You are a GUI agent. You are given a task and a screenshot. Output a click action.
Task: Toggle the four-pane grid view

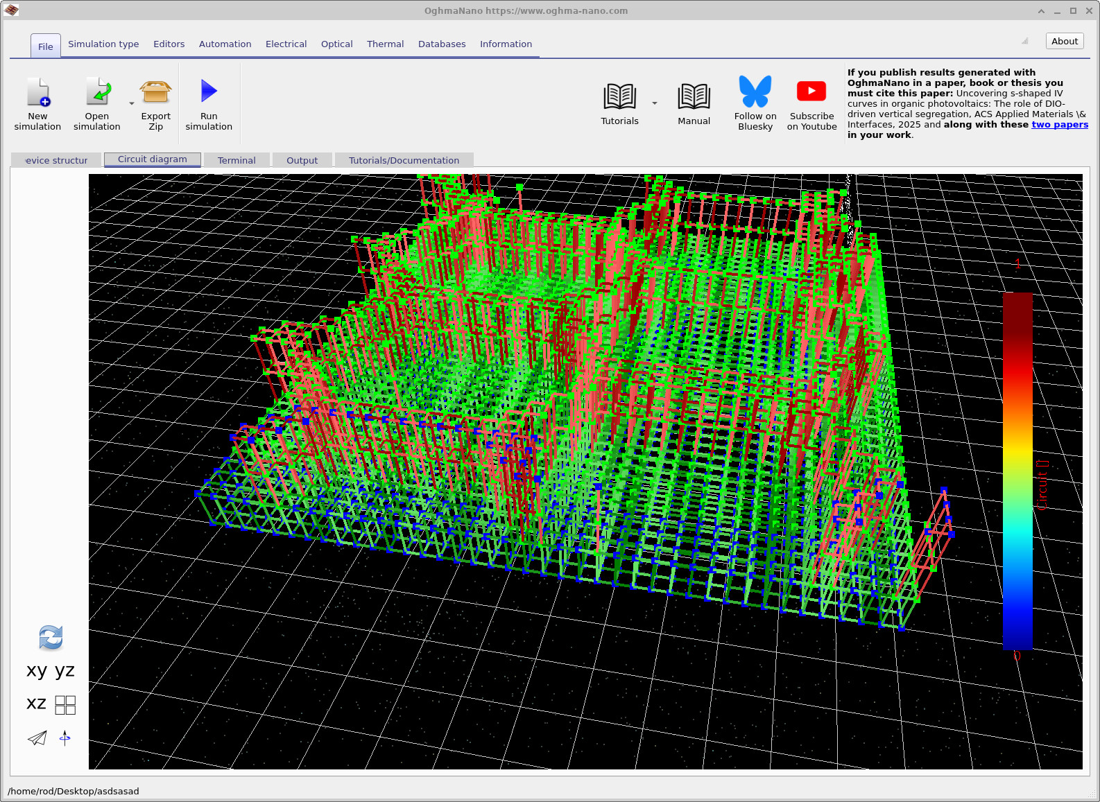coord(65,705)
